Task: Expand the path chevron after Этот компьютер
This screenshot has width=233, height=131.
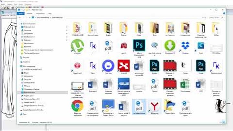Action: click(x=51, y=17)
